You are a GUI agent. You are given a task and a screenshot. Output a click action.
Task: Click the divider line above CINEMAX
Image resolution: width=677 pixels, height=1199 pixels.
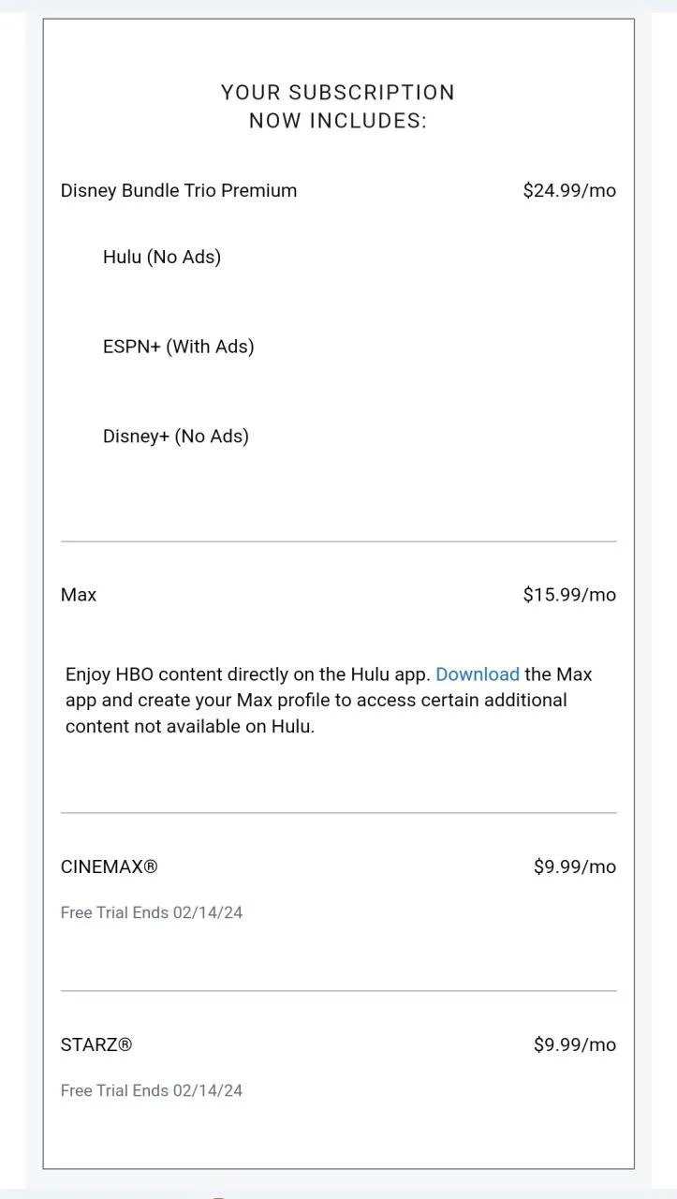click(x=338, y=813)
